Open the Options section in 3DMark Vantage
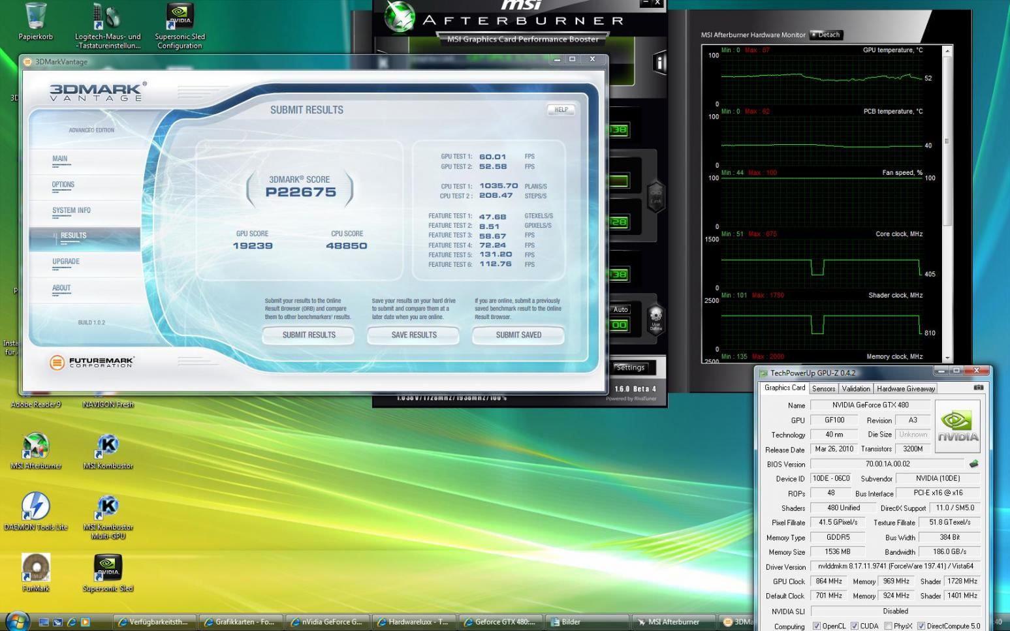Image resolution: width=1010 pixels, height=631 pixels. [x=63, y=185]
